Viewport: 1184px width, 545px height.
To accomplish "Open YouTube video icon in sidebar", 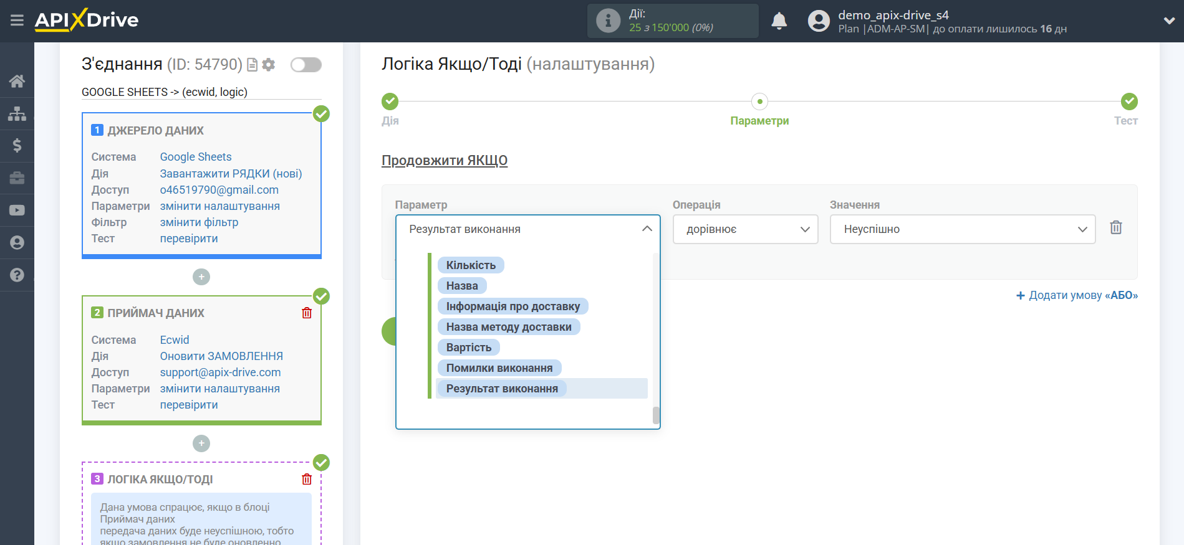I will tap(17, 211).
